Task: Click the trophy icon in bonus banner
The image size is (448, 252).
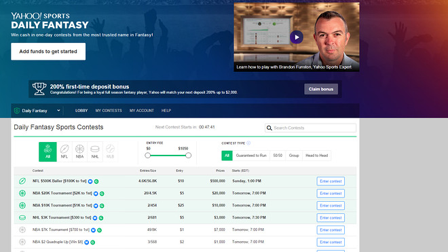Action: coord(39,89)
